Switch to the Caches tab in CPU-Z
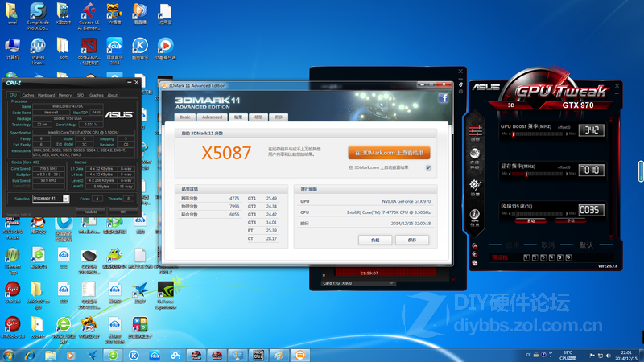Viewport: 644px width, 362px height. click(28, 95)
